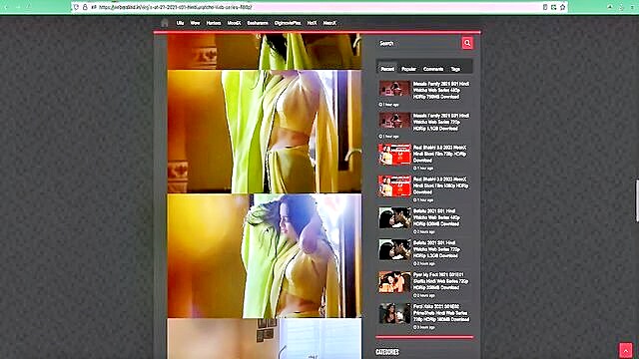Open the Pyar post with 720p 250MB download
This screenshot has width=639, height=359.
pyautogui.click(x=441, y=281)
